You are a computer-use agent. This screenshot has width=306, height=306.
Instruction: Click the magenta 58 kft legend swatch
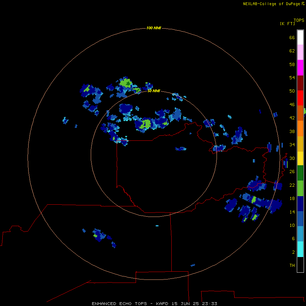click(x=300, y=68)
